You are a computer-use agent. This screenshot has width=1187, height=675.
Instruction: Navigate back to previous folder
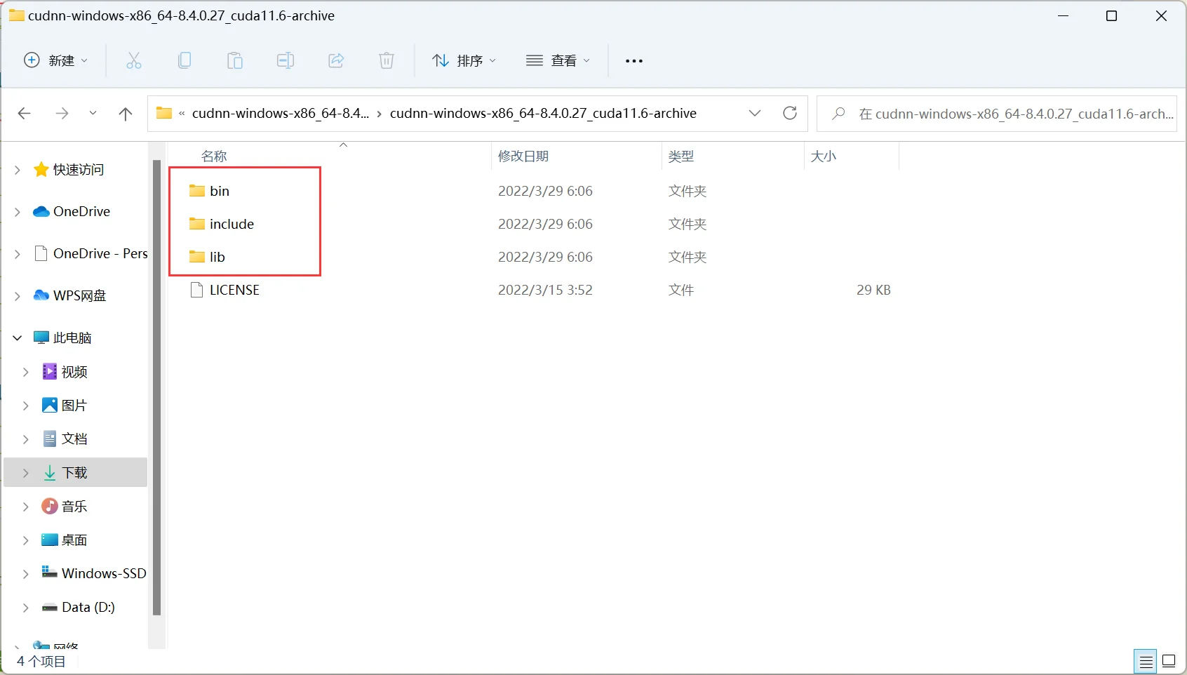tap(25, 114)
